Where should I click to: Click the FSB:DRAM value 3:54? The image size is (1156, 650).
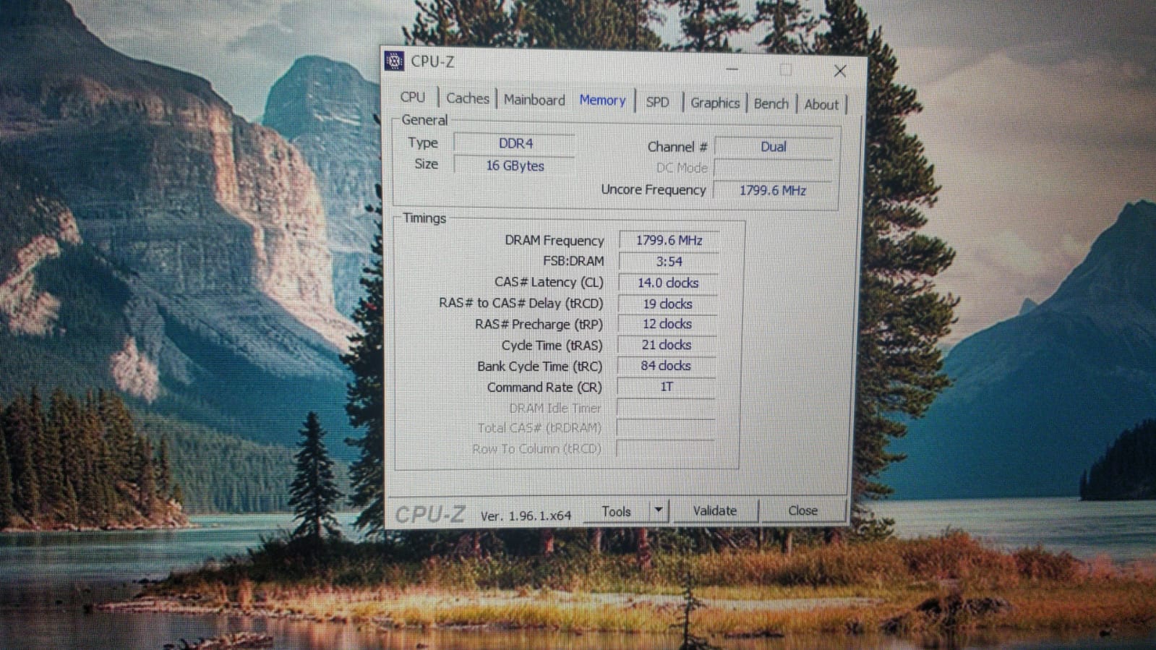(x=669, y=261)
